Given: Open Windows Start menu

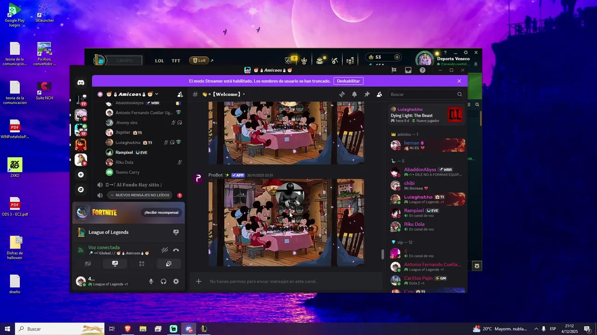Looking at the screenshot, I should click(x=7, y=329).
